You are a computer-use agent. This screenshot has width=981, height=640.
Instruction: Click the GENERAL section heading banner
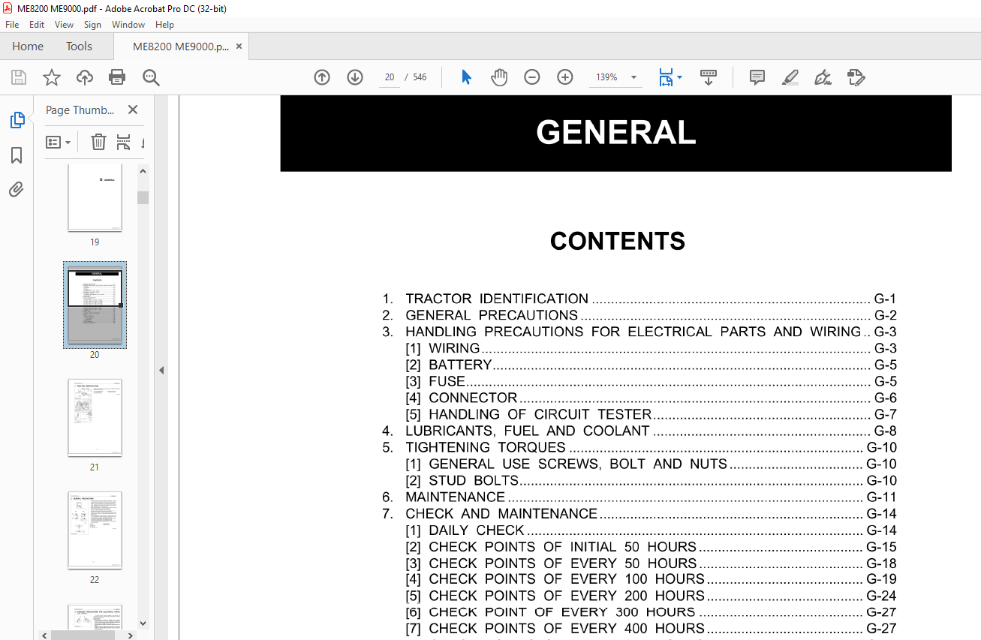pyautogui.click(x=615, y=133)
